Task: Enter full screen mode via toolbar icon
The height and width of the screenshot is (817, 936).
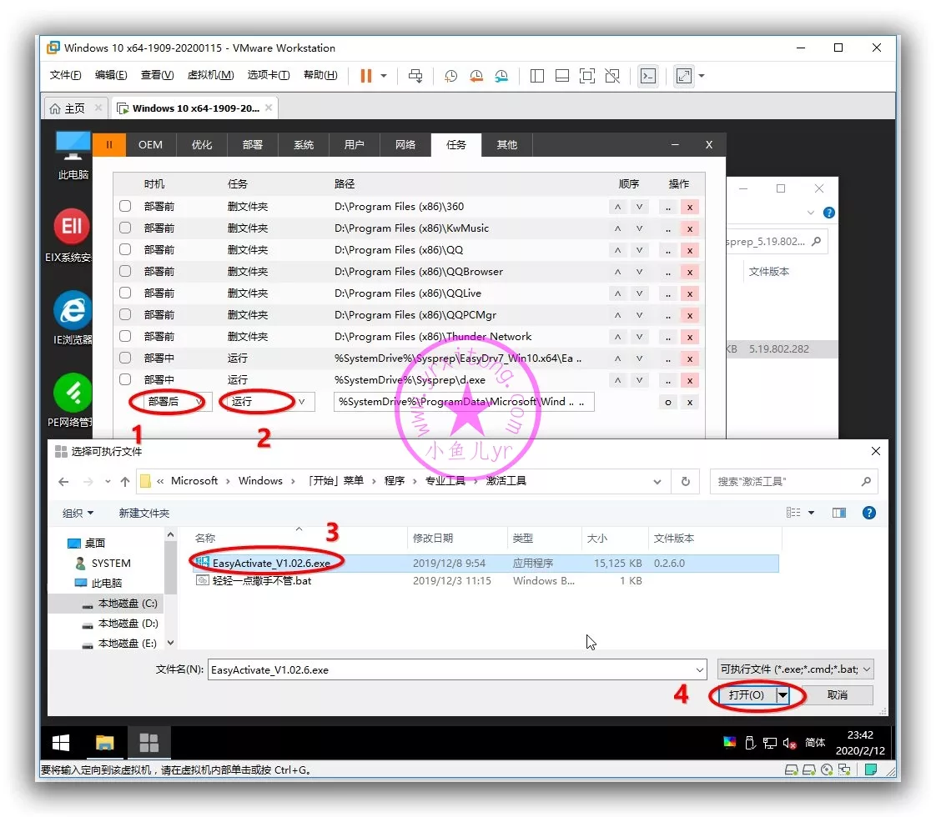Action: point(684,76)
